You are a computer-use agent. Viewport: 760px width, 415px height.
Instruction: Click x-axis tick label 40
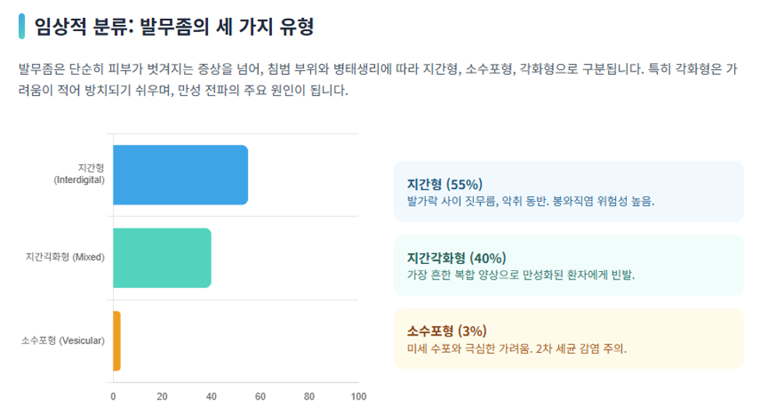(211, 396)
